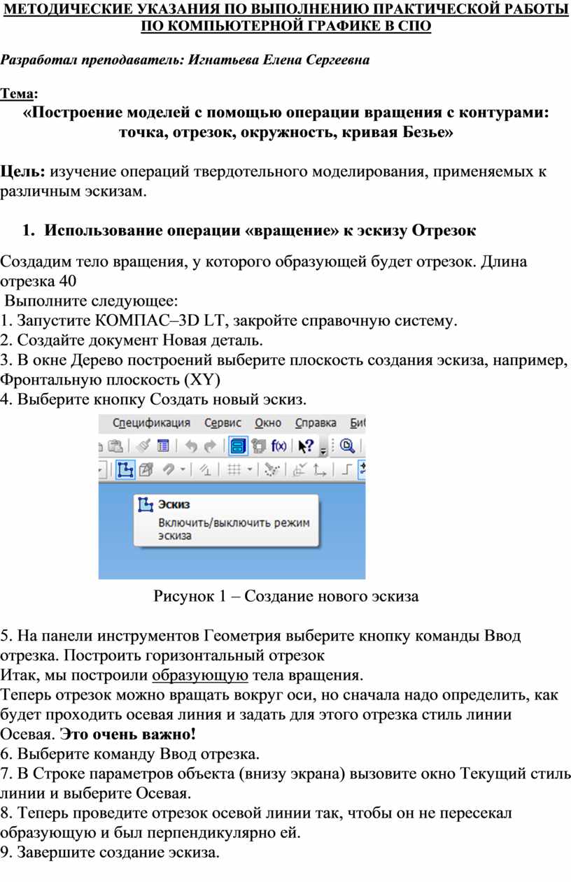Click the Эскиз tooltip title
Image resolution: width=571 pixels, height=882 pixels.
coord(174,504)
